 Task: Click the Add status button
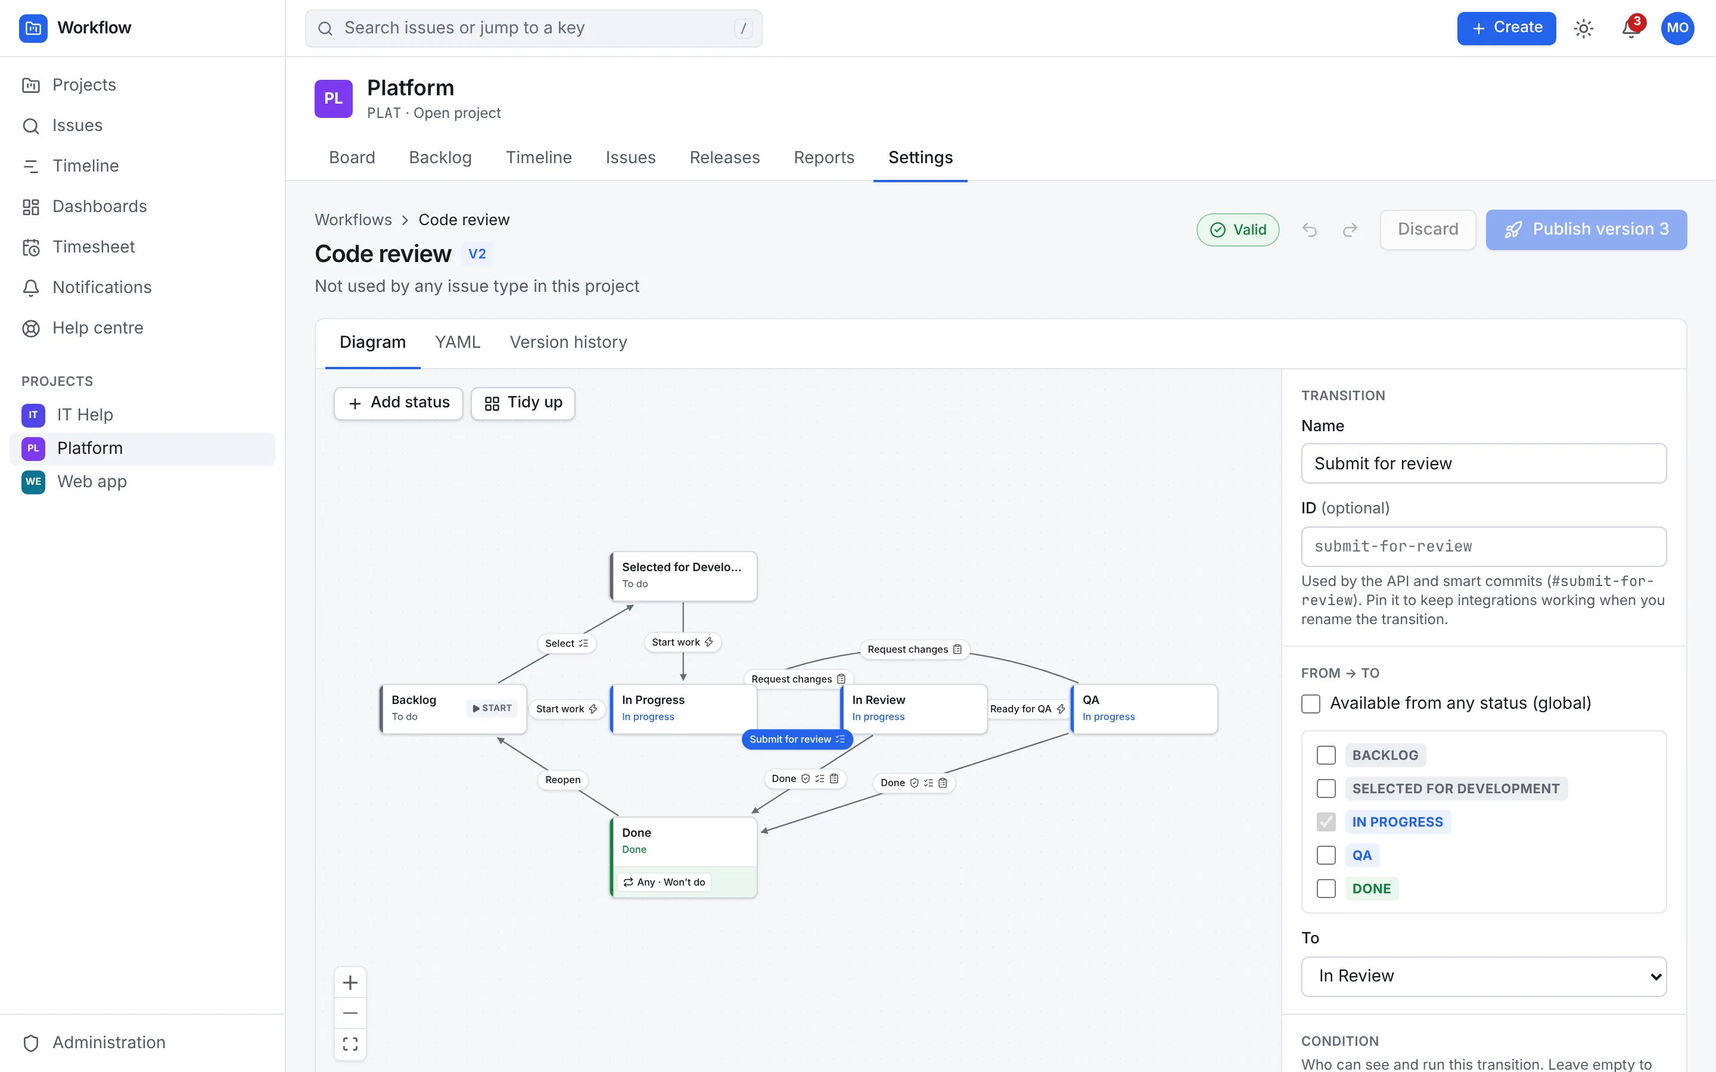(x=399, y=403)
